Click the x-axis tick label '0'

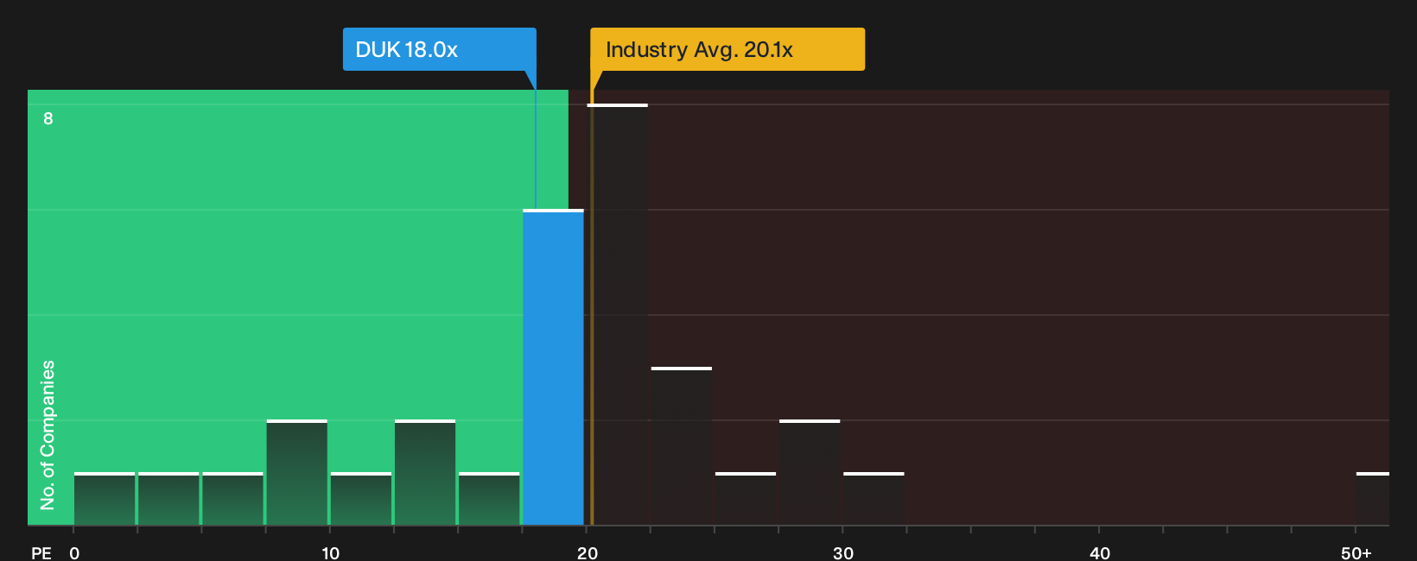[x=74, y=552]
